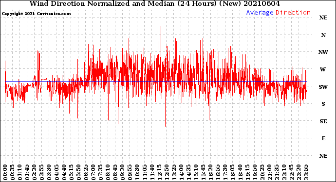Click the 14:35 time label
336x182 pixels.
(x=188, y=172)
